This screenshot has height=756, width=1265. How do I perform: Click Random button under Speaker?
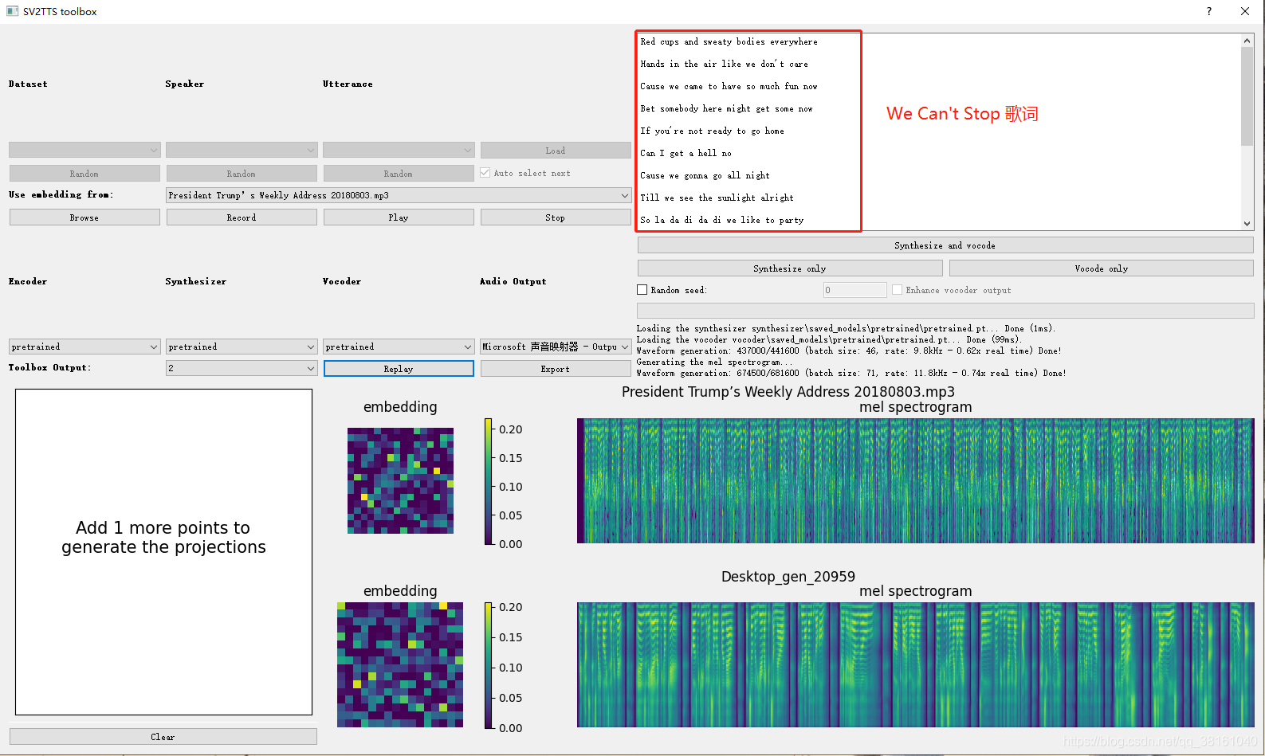tap(242, 174)
